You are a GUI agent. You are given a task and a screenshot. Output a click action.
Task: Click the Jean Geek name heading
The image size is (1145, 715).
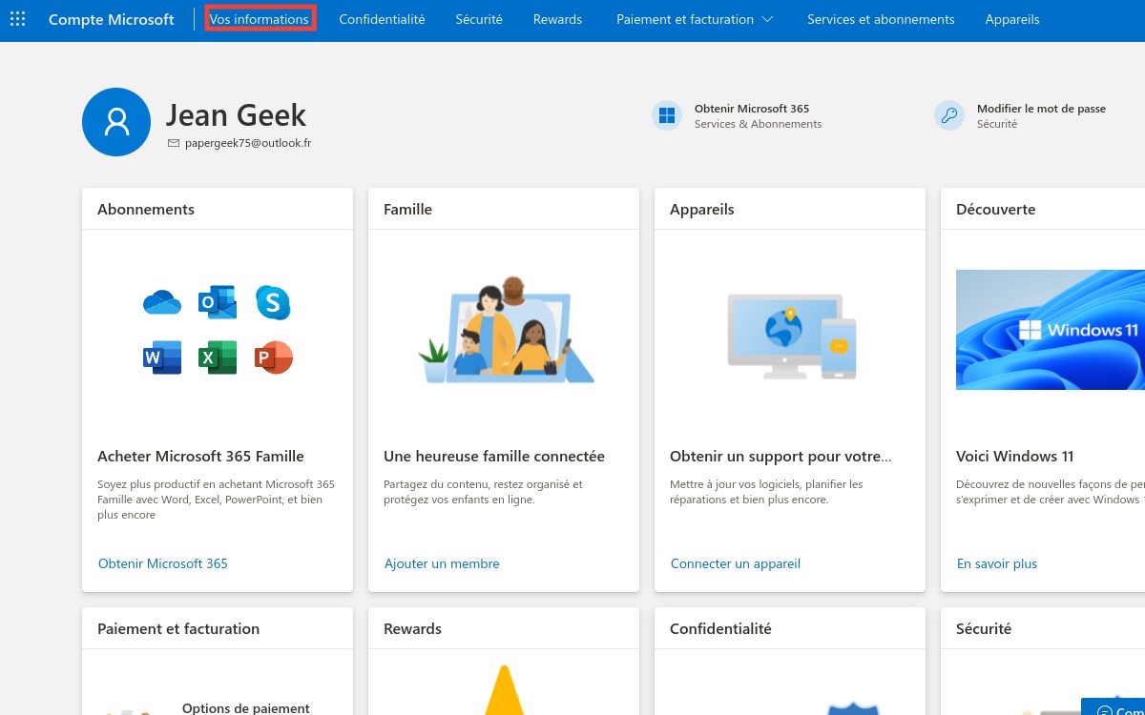pos(236,114)
